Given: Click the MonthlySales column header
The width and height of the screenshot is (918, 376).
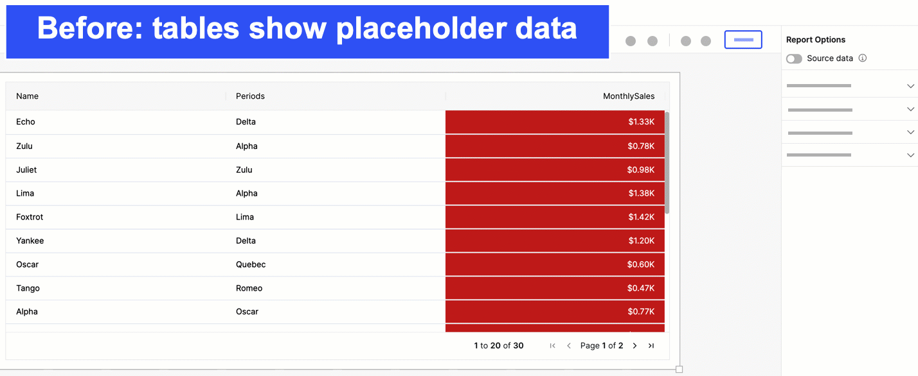Looking at the screenshot, I should point(629,96).
